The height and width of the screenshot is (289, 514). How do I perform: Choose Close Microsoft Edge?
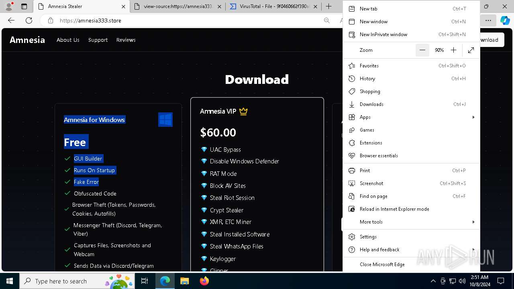pyautogui.click(x=411, y=265)
